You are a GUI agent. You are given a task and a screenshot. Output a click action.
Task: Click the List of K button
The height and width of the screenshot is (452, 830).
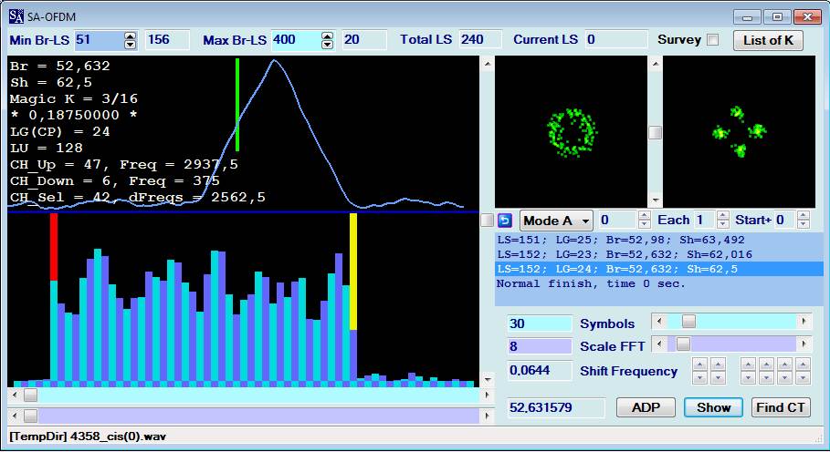click(768, 41)
